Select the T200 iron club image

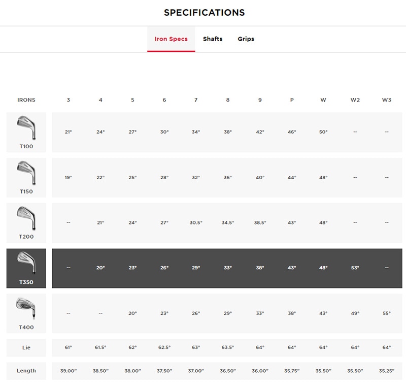click(x=26, y=218)
